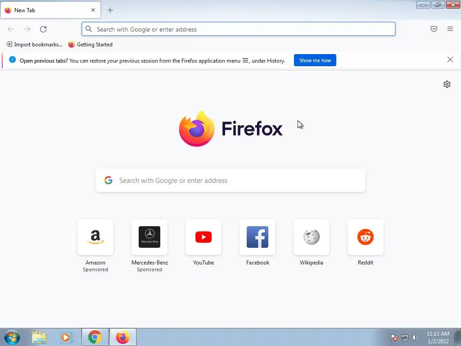Click the Firefox taskbar button
This screenshot has height=346, width=461.
pyautogui.click(x=123, y=337)
